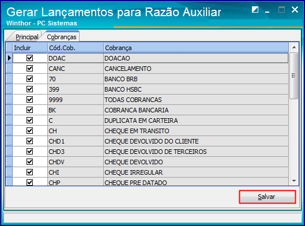Click the Salvar button
Screen dimensions: 305x226
click(x=268, y=197)
